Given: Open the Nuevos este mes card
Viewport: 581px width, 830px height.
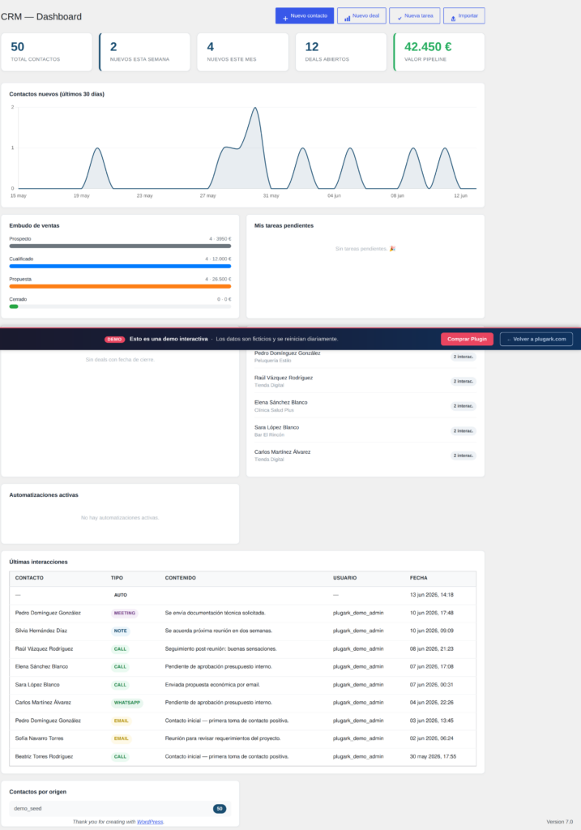Looking at the screenshot, I should [x=243, y=52].
